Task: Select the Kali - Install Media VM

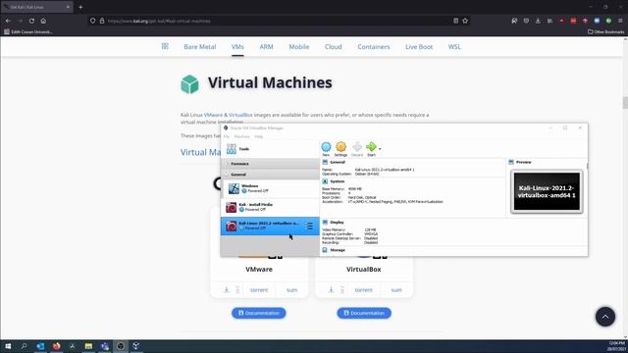Action: 270,207
